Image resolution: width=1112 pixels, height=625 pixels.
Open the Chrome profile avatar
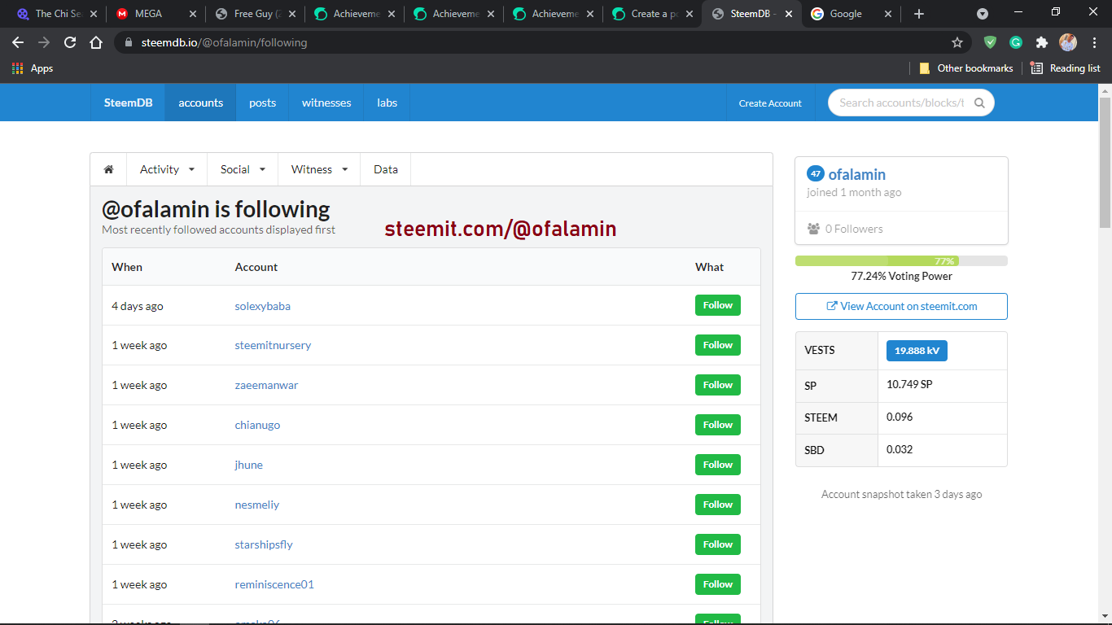1068,42
